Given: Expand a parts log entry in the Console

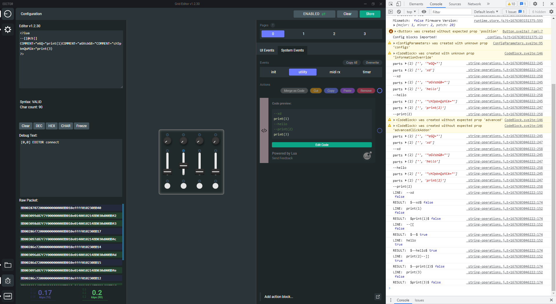Looking at the screenshot, I should click(x=405, y=64).
